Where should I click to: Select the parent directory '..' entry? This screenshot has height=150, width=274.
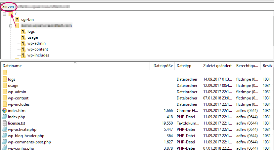click(9, 73)
